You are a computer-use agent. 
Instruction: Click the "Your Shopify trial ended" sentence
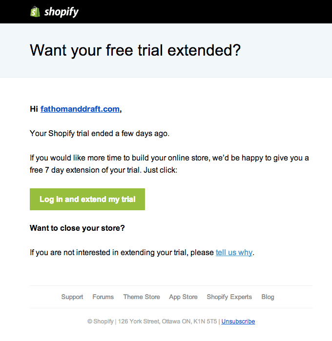pyautogui.click(x=100, y=133)
